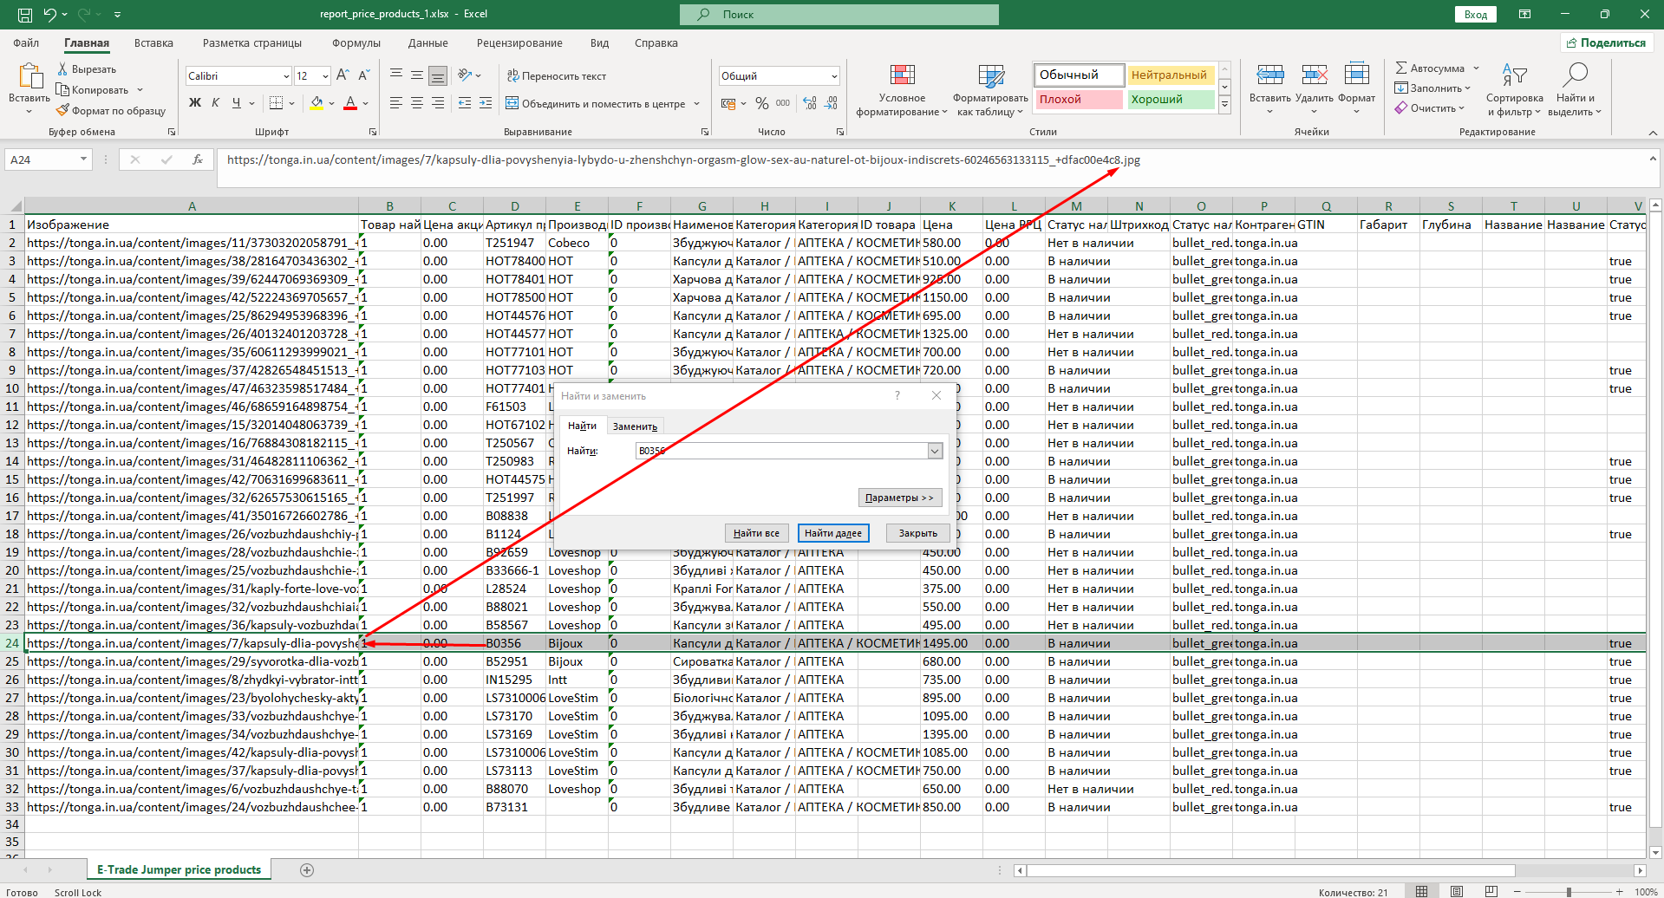This screenshot has height=898, width=1664.
Task: Cut selection with Вырезать
Action: 87,69
